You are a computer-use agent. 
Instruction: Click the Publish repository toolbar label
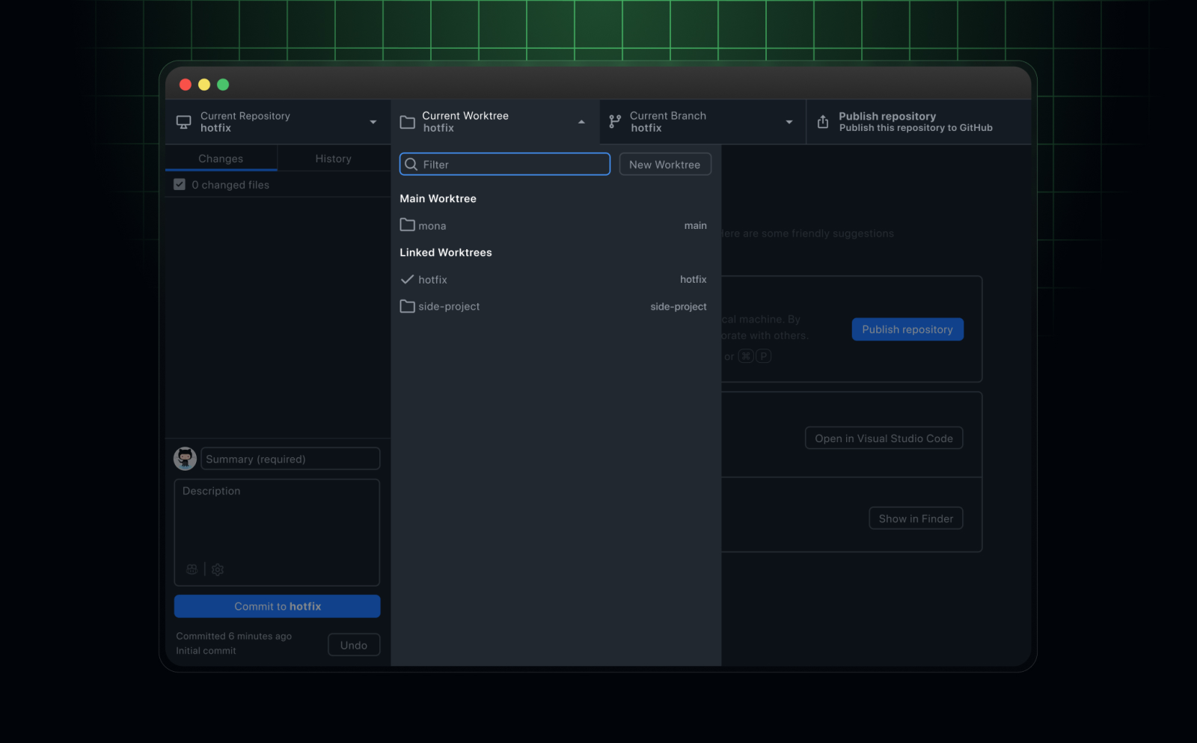point(887,116)
